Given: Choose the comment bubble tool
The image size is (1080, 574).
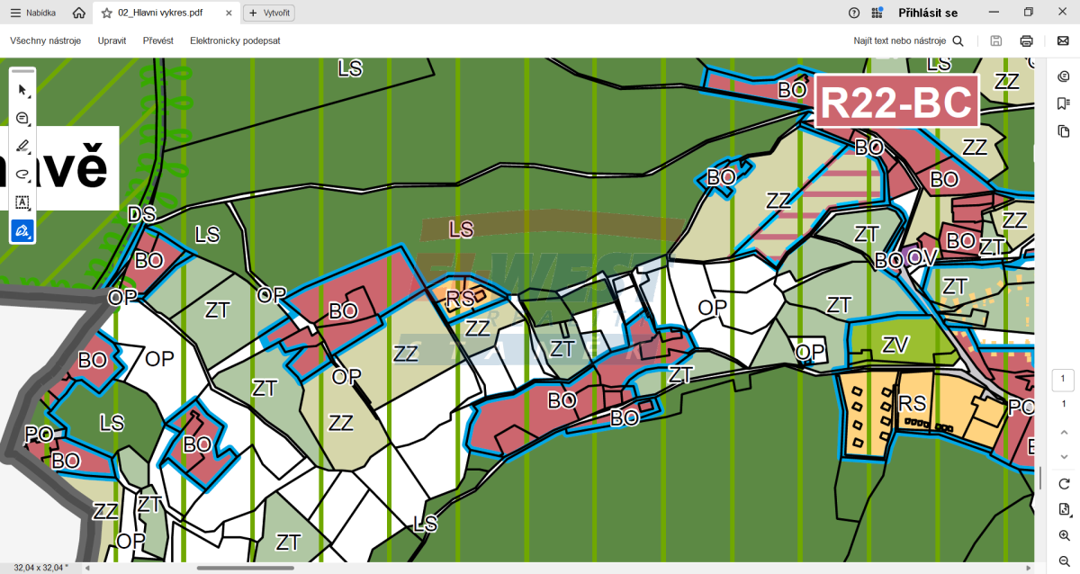Looking at the screenshot, I should pos(22,118).
